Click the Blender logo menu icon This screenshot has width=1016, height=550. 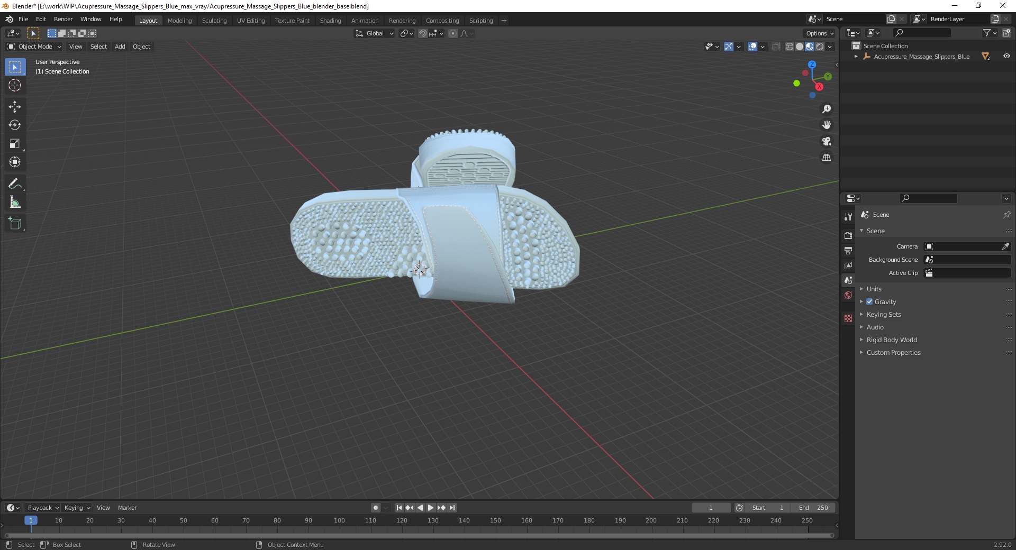click(9, 19)
